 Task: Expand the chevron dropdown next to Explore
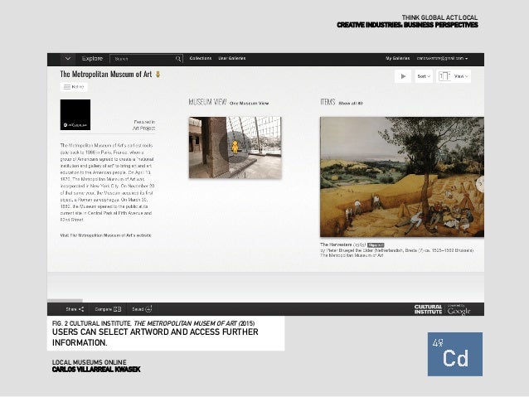pyautogui.click(x=68, y=59)
